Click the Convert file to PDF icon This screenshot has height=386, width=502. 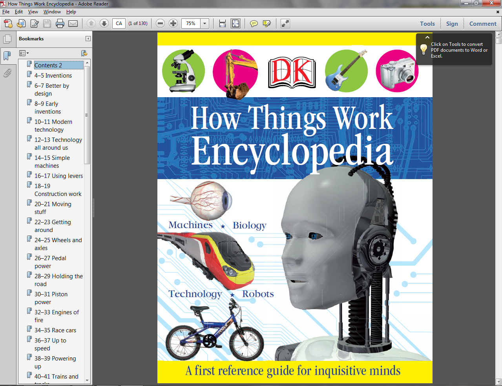(x=21, y=24)
